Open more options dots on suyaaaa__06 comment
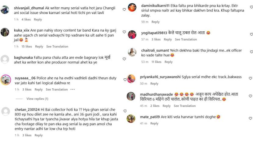The width and height of the screenshot is (253, 142). [x=73, y=89]
